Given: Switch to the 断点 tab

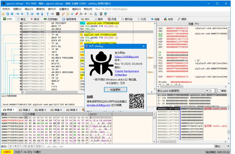Looking at the screenshot, I should point(35,19).
